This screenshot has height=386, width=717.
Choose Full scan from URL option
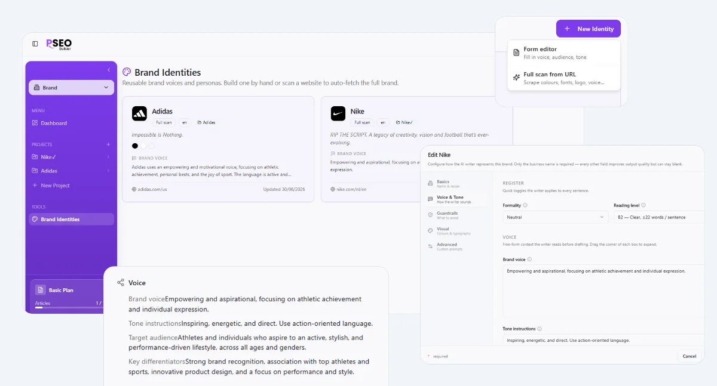tap(564, 78)
